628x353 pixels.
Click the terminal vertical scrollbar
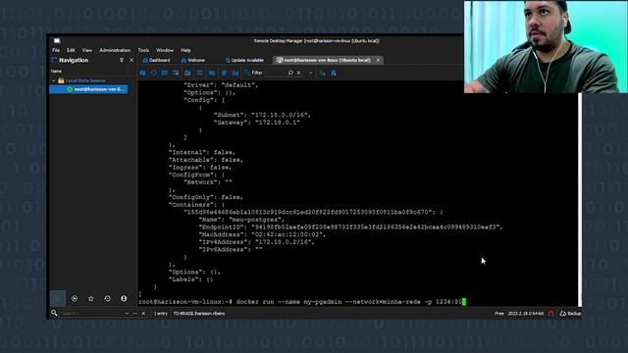point(580,200)
